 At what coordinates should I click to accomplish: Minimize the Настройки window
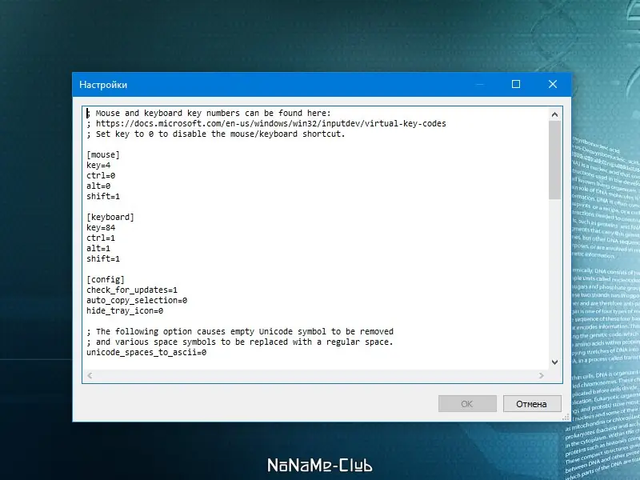pos(480,84)
